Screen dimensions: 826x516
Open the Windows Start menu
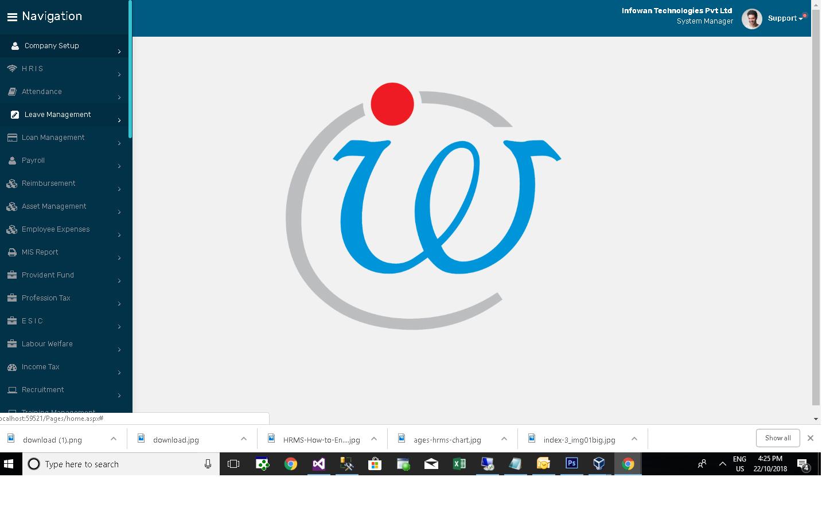[x=9, y=464]
